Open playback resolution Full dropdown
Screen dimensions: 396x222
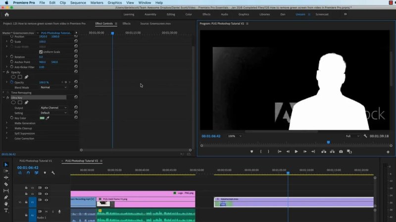(x=352, y=136)
